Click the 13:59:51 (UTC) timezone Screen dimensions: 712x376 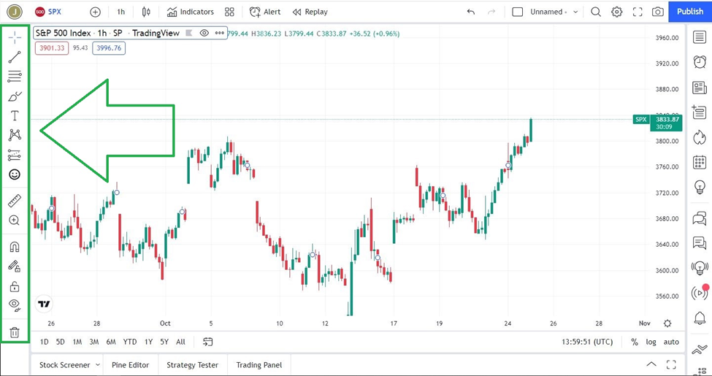coord(587,342)
